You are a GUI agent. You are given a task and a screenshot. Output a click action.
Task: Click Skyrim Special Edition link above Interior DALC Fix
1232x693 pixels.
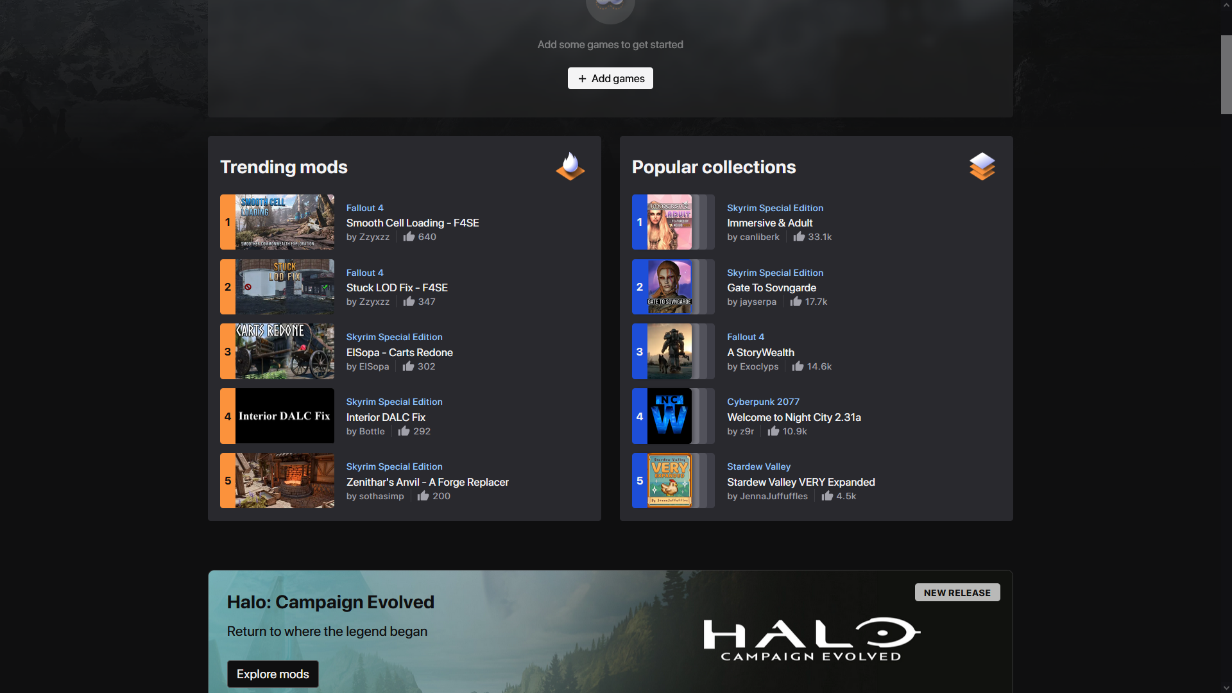(395, 402)
